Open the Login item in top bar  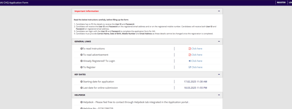coord(290,3)
